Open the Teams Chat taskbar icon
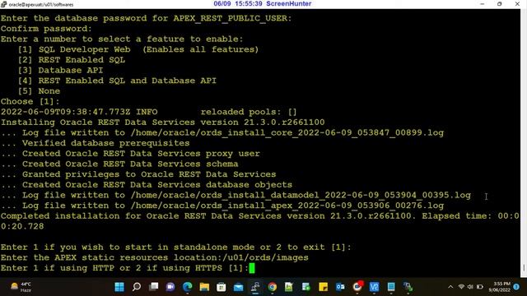 [170, 287]
